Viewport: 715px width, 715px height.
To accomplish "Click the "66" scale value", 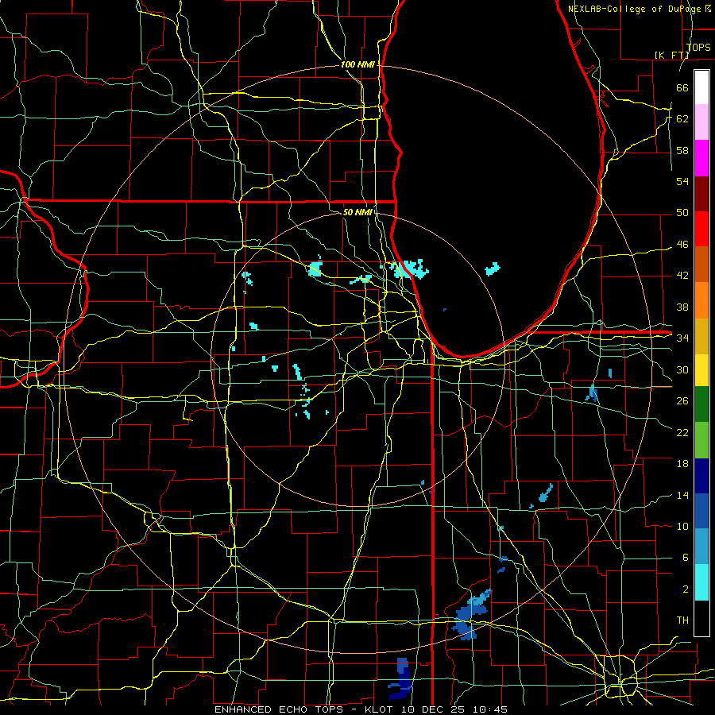I will (682, 87).
